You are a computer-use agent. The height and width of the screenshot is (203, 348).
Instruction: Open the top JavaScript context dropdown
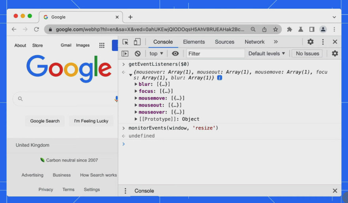pyautogui.click(x=156, y=54)
